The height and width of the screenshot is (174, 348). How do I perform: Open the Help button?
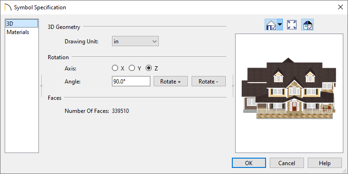325,163
